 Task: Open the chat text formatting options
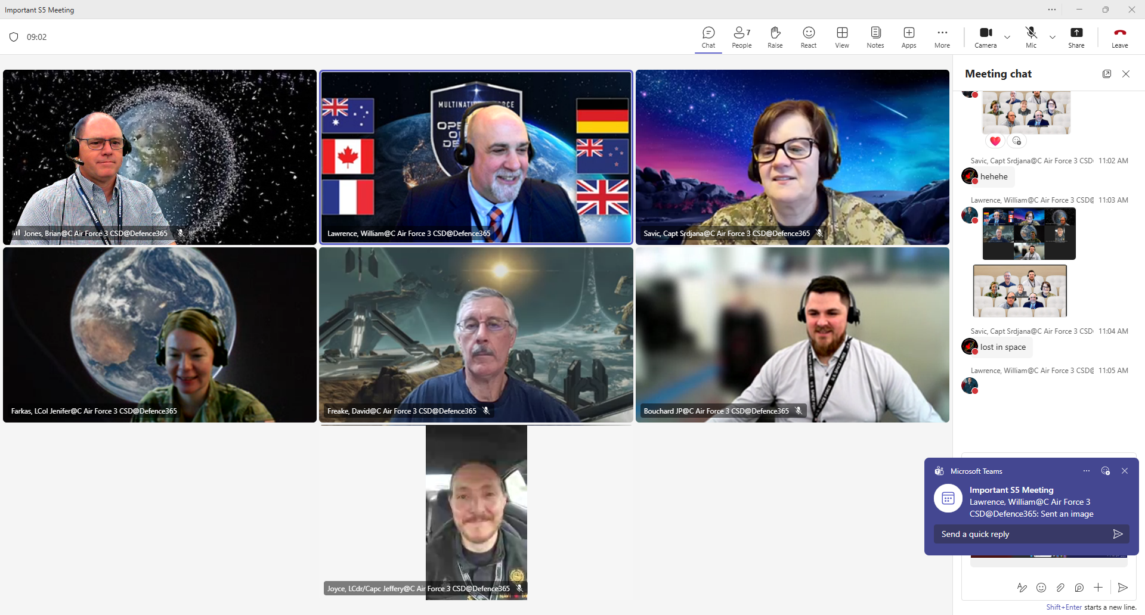(x=1022, y=588)
